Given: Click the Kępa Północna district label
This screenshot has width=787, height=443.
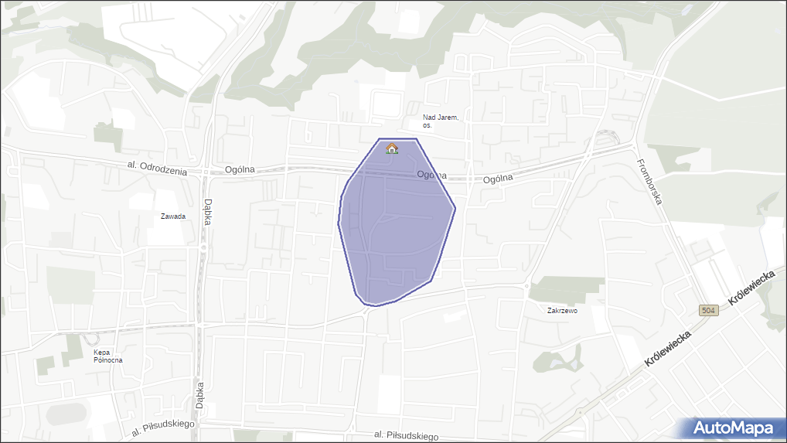Looking at the screenshot, I should 107,356.
